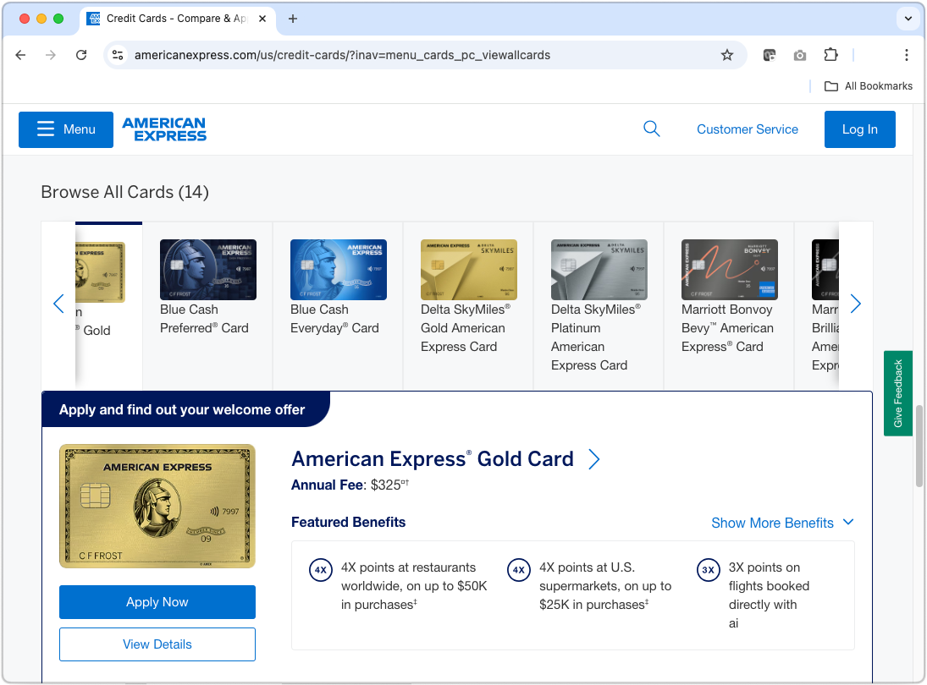Click the American Express logo
The height and width of the screenshot is (685, 927).
click(164, 129)
